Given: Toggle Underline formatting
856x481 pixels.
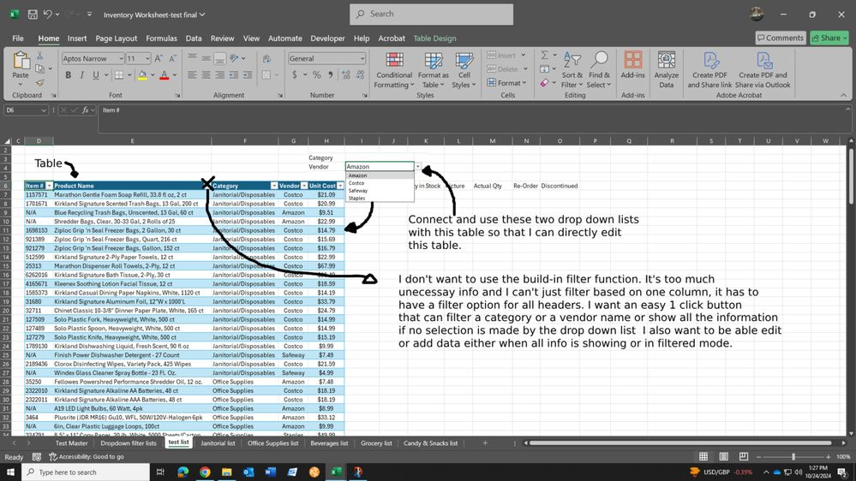Looking at the screenshot, I should (95, 75).
